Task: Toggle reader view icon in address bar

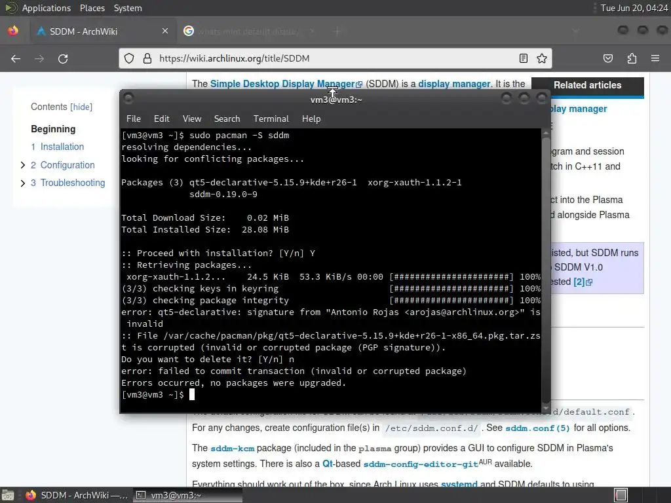Action: [523, 58]
